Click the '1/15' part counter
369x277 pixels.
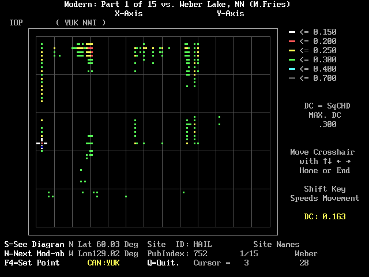[x=248, y=253]
